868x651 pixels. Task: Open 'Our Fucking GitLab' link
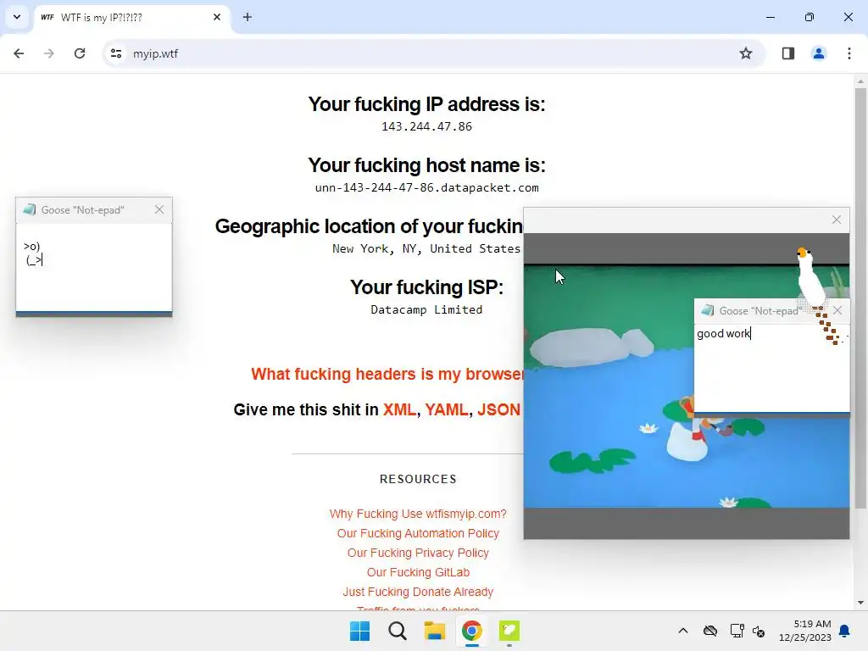418,572
